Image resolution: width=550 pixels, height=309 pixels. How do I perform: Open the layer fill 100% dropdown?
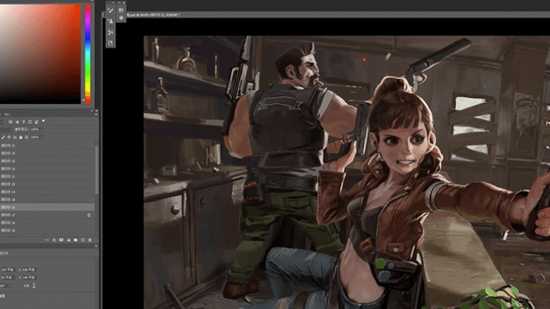[x=43, y=137]
